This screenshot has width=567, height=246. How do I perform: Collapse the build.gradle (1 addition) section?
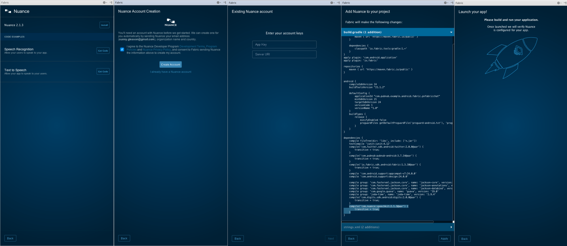point(397,32)
